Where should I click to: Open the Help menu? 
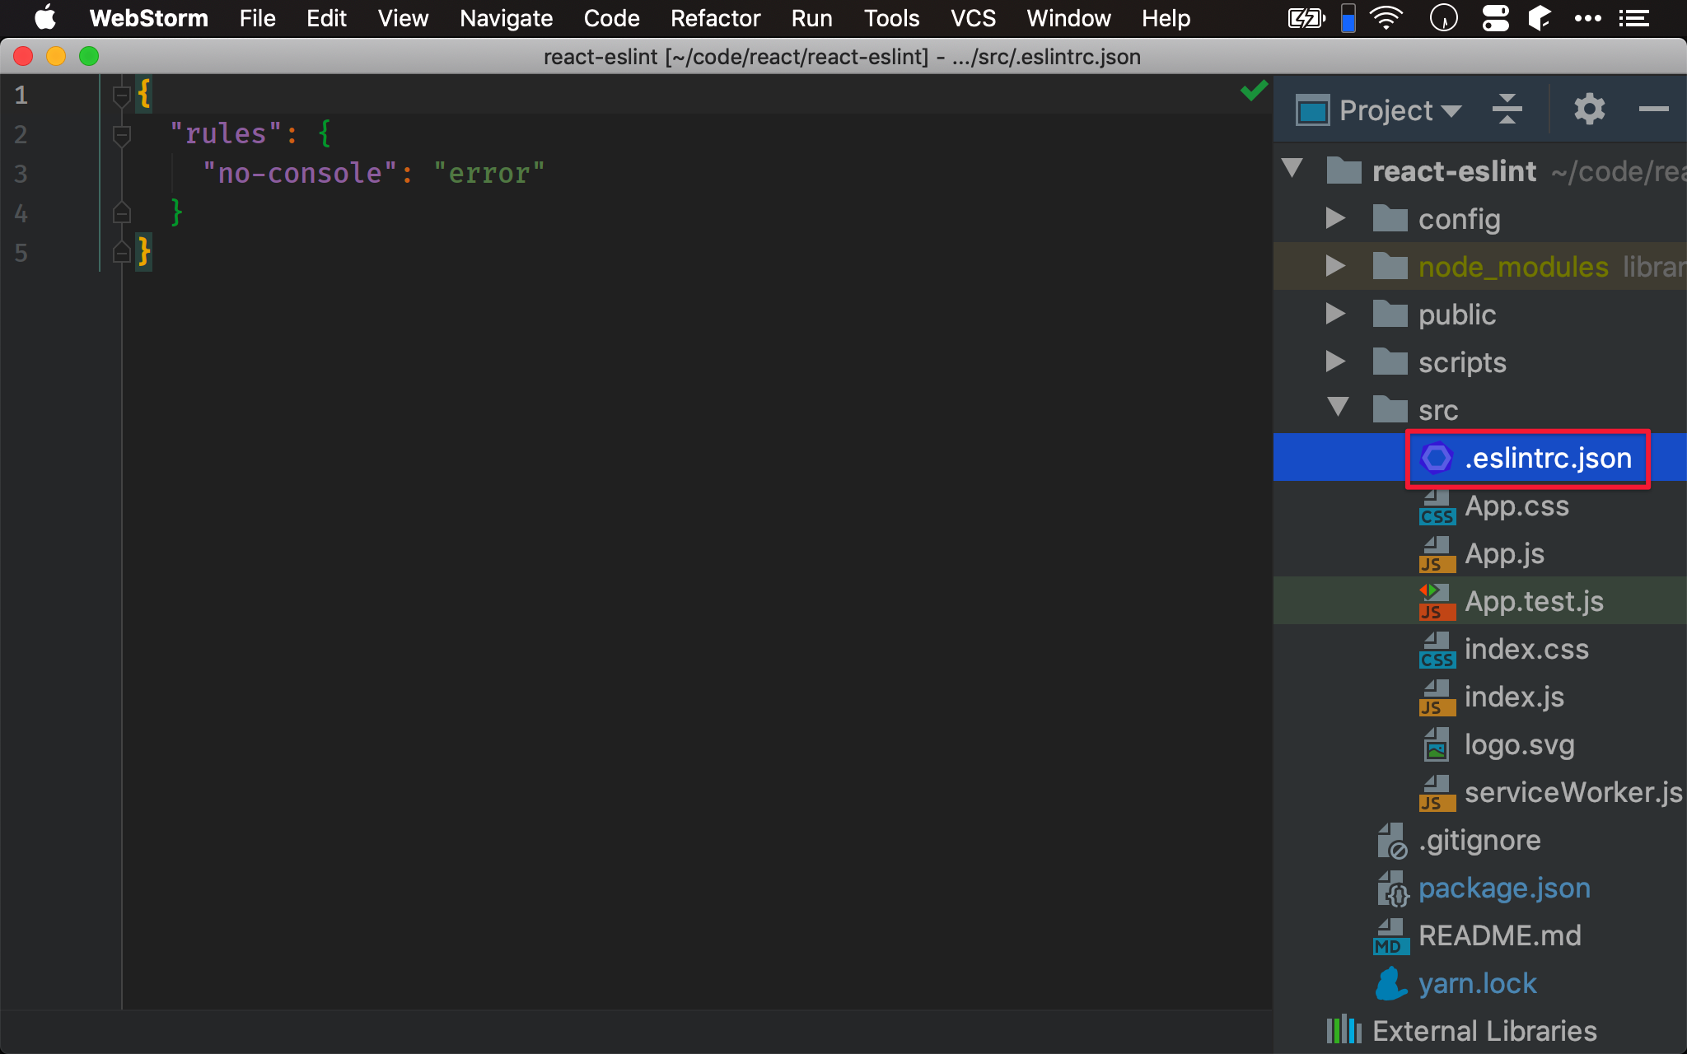(1166, 17)
